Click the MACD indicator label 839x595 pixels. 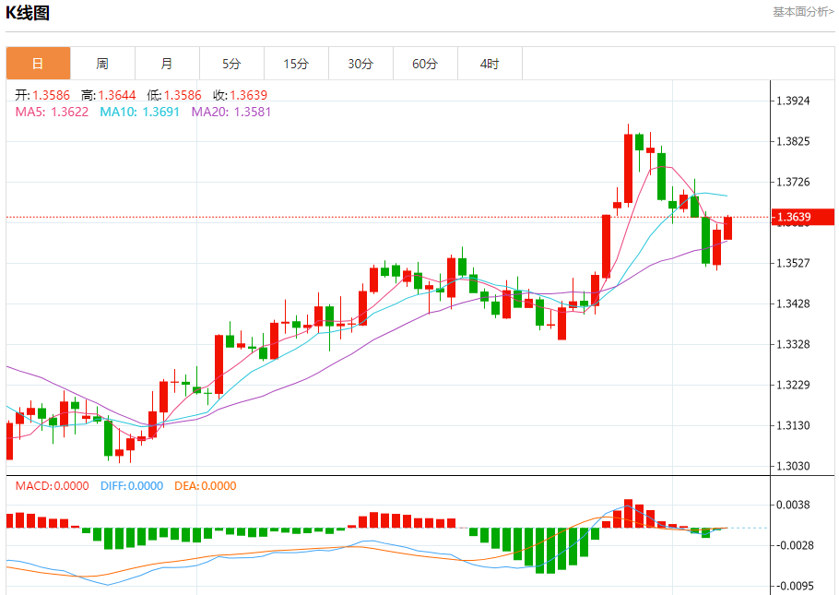(51, 486)
